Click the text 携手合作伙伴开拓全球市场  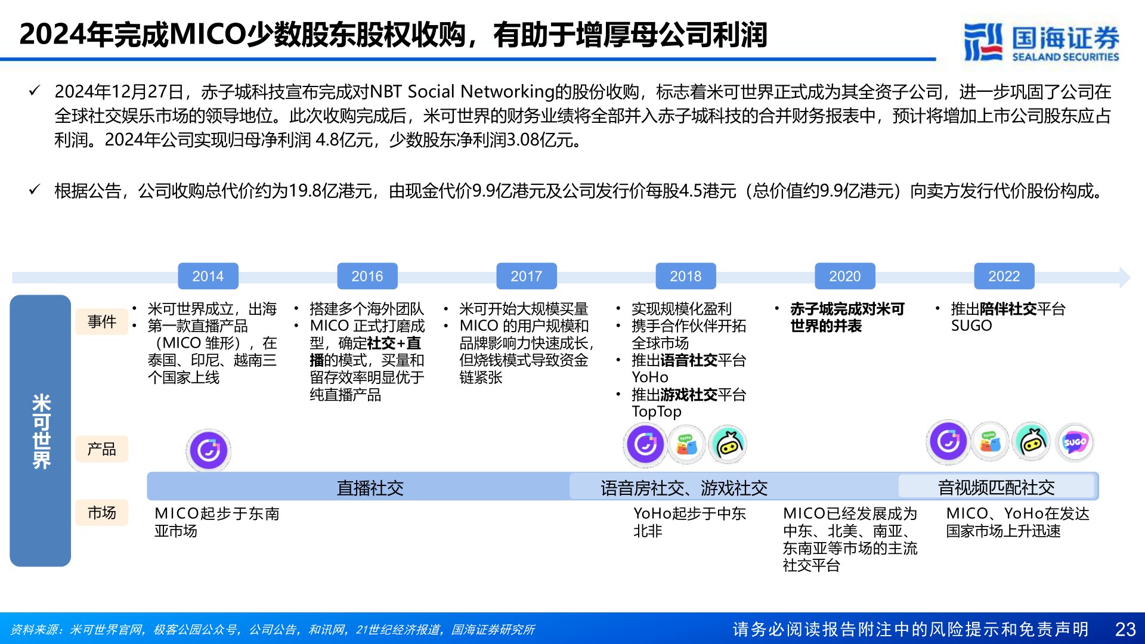coord(689,335)
